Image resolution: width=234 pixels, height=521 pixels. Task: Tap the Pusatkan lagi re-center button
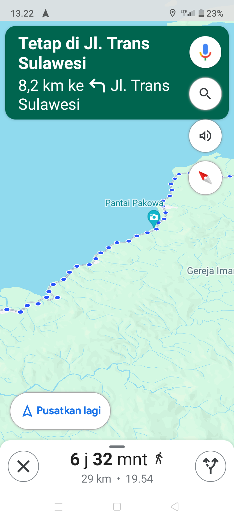(60, 411)
